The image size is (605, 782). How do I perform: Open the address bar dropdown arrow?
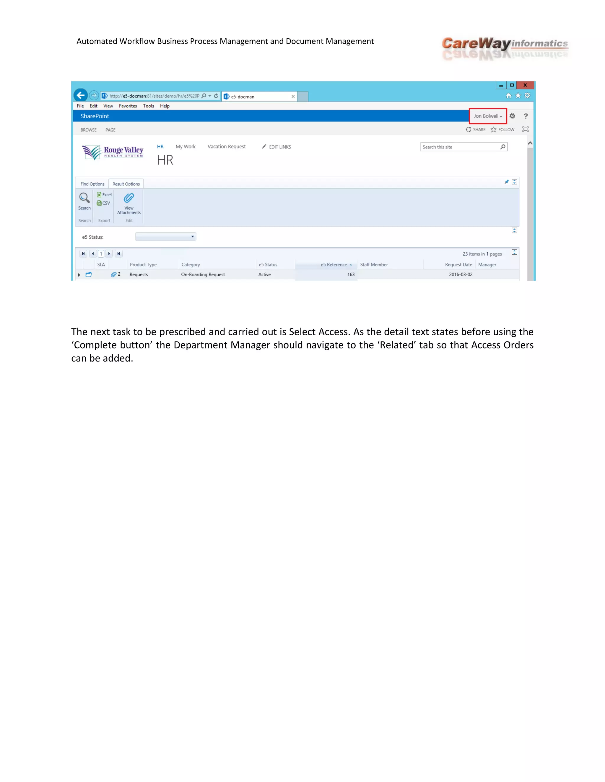click(210, 96)
